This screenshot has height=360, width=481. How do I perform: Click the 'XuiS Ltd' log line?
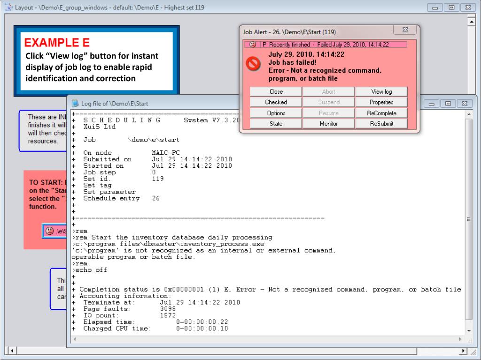pos(100,127)
